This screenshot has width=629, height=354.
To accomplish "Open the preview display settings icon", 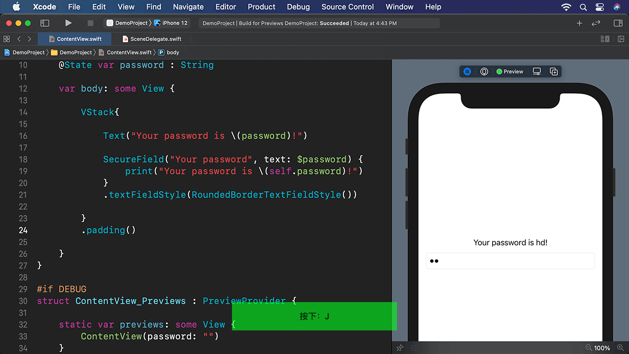I will [x=537, y=71].
